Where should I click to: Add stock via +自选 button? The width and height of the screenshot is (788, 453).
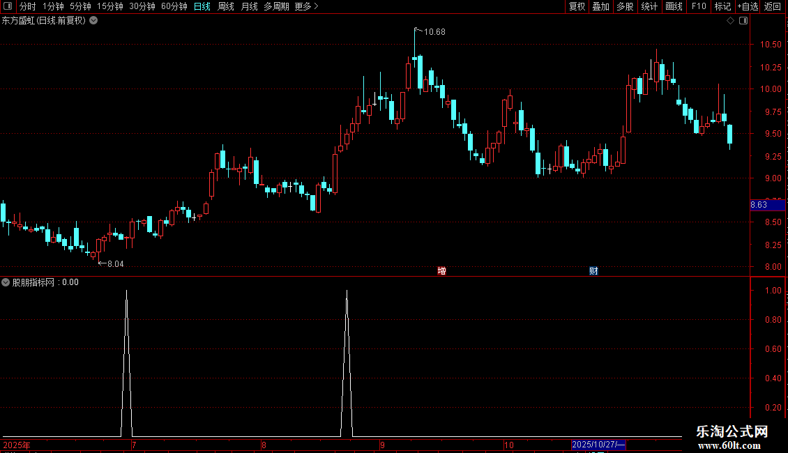click(x=748, y=6)
